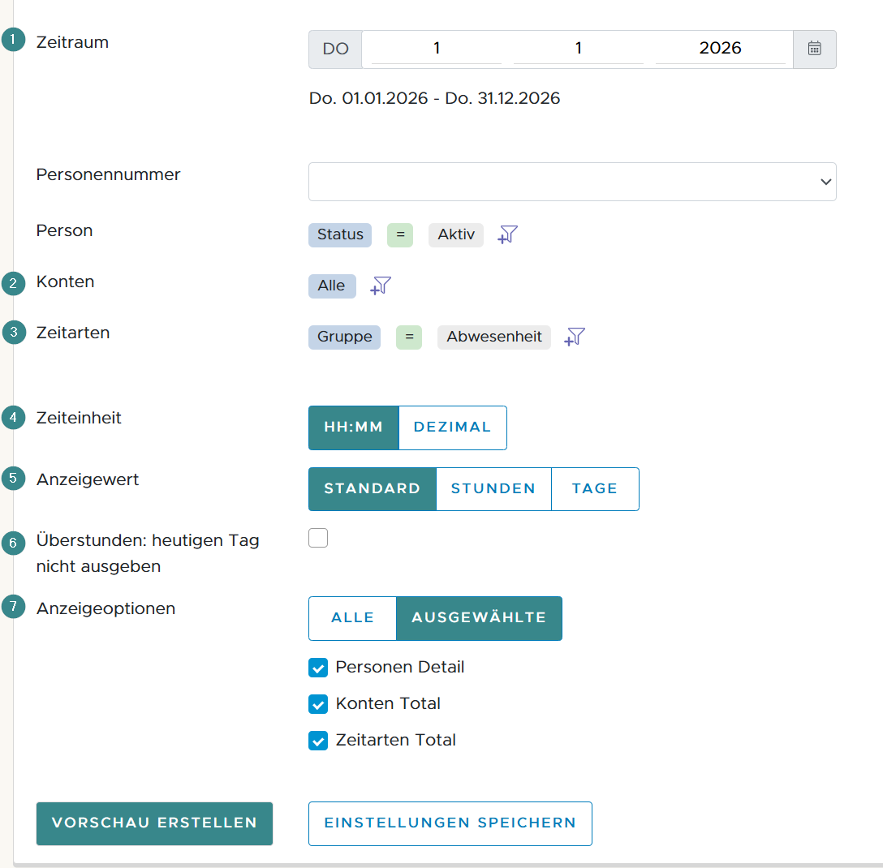Click the equals operator in the Person filter

coord(400,234)
